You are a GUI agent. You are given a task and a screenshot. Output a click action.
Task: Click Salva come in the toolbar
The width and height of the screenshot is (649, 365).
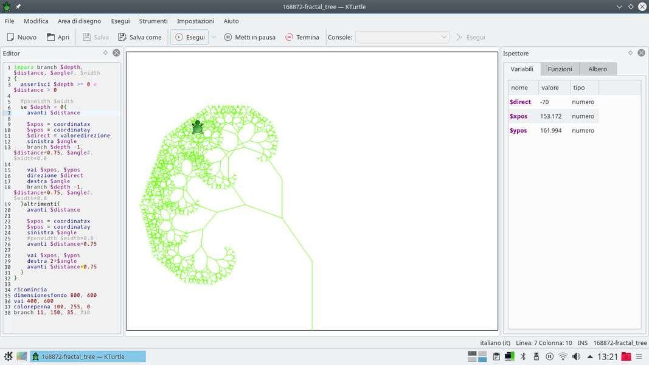point(140,37)
